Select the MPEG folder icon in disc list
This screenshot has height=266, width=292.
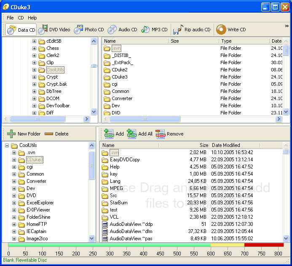(x=105, y=189)
